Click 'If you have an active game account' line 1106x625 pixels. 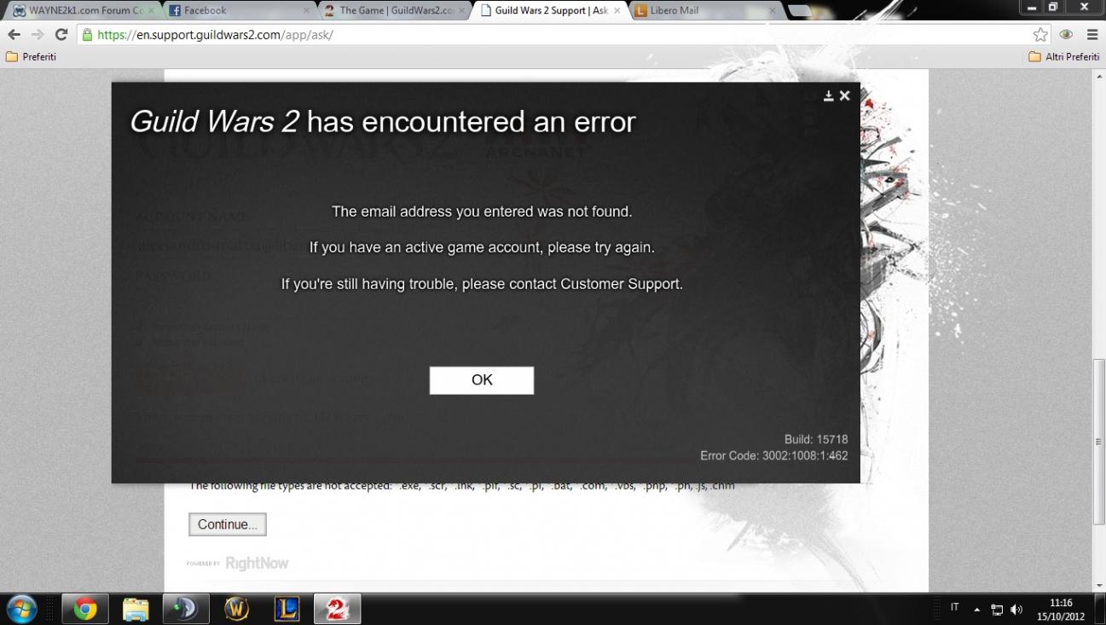point(482,247)
